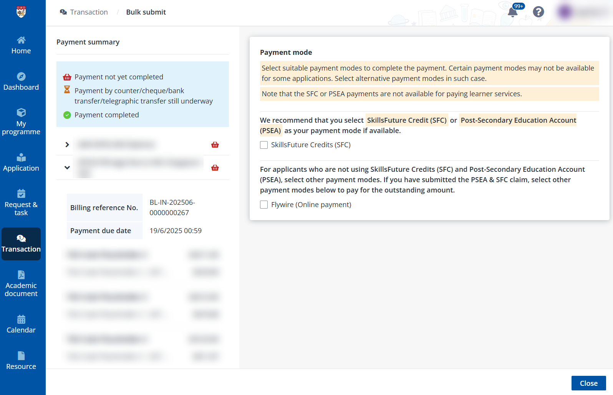Viewport: 613px width, 395px height.
Task: Click highlighted Post-Secondary Education Account text
Action: click(519, 120)
